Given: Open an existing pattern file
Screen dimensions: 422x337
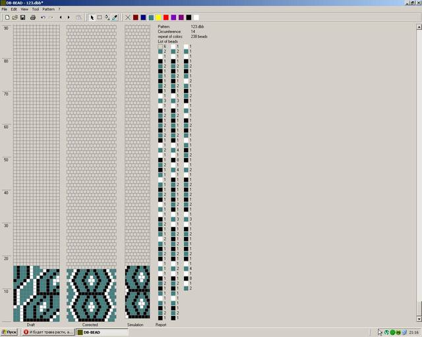Looking at the screenshot, I should [15, 18].
